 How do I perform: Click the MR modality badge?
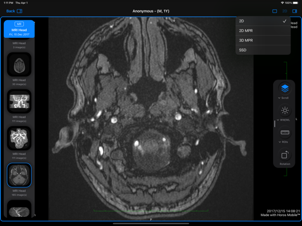pos(19,24)
